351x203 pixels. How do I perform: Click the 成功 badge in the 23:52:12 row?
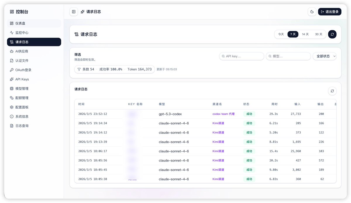tap(249, 114)
